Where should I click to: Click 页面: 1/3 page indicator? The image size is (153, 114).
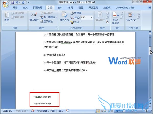click(x=7, y=111)
